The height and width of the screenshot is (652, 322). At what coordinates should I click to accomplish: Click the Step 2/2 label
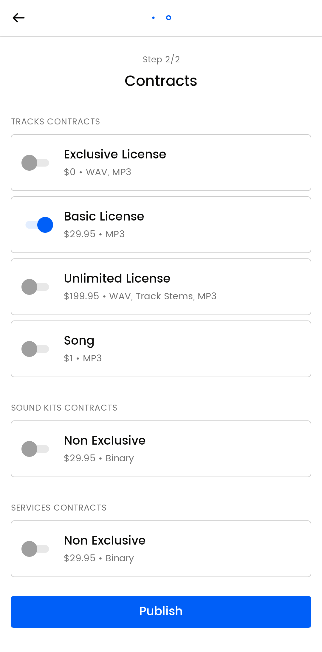[161, 59]
